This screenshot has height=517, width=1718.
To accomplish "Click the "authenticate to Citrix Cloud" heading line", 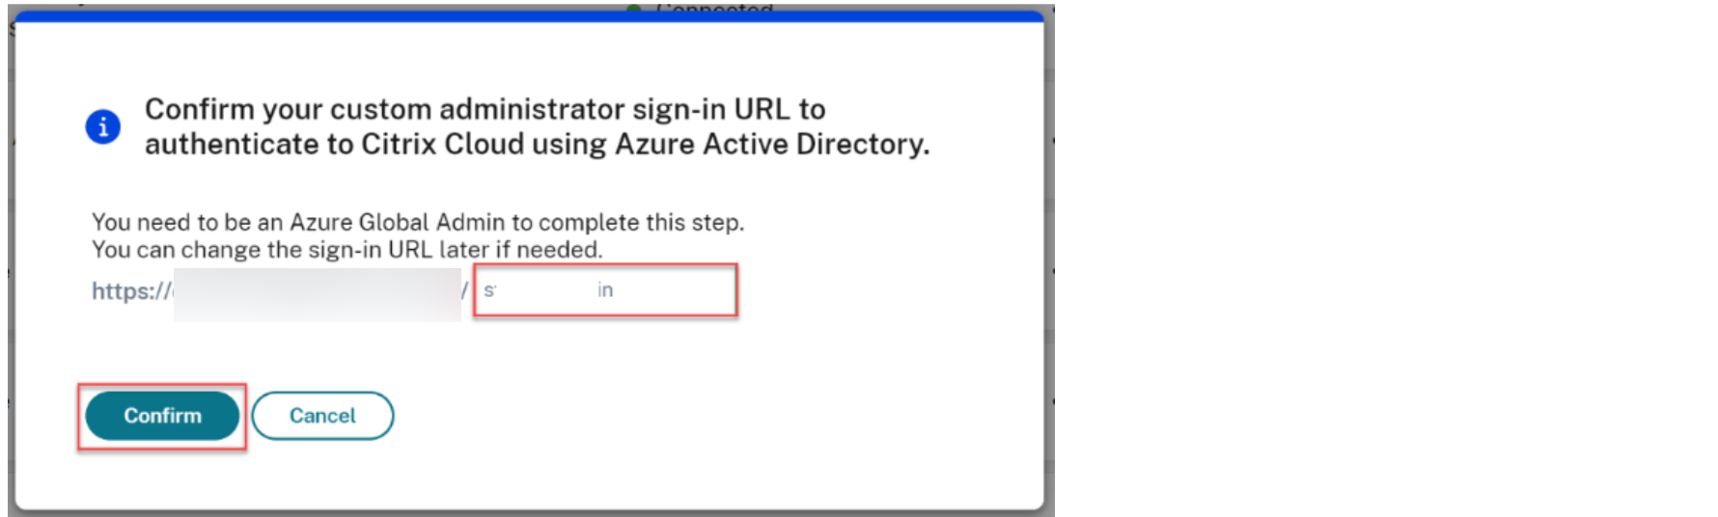I will 537,145.
